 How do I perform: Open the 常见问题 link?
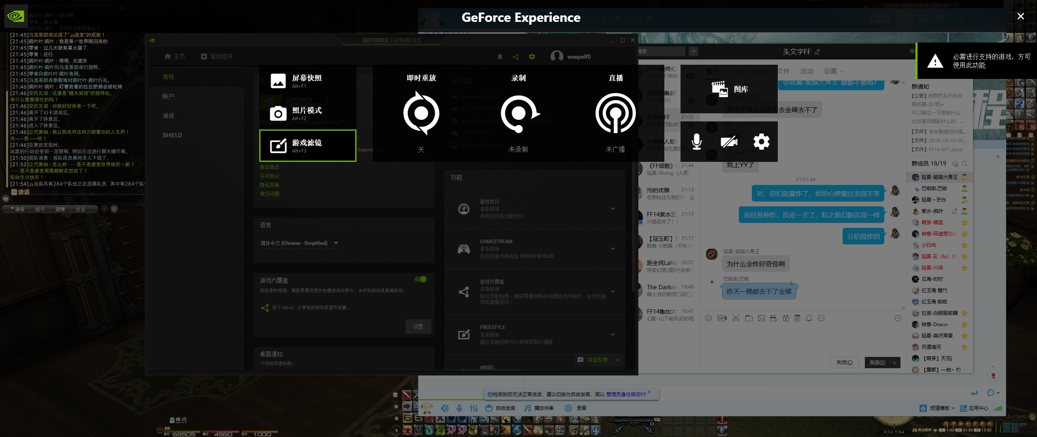tap(269, 194)
